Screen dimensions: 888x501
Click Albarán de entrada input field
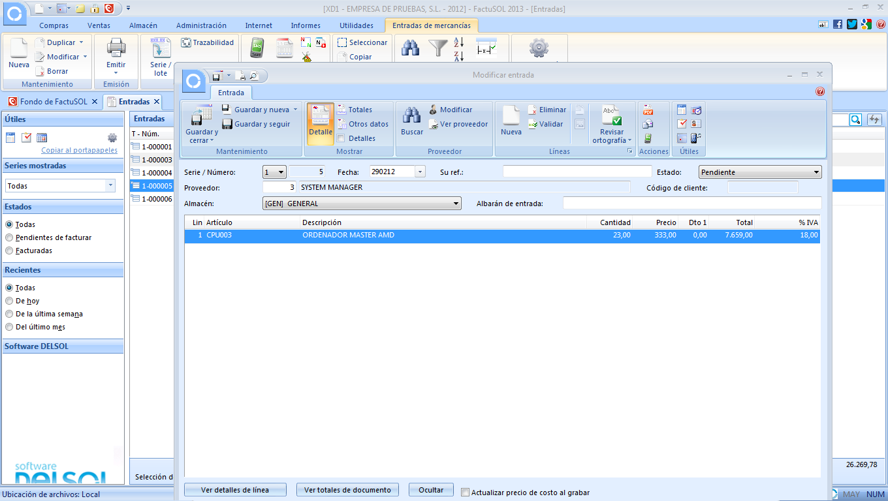692,203
